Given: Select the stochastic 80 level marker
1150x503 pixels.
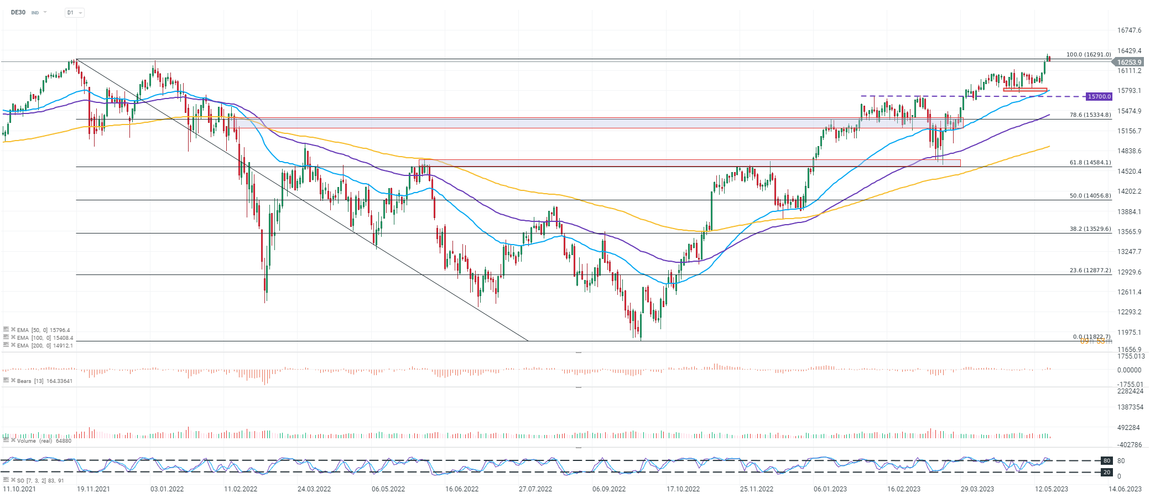Looking at the screenshot, I should tap(1106, 460).
